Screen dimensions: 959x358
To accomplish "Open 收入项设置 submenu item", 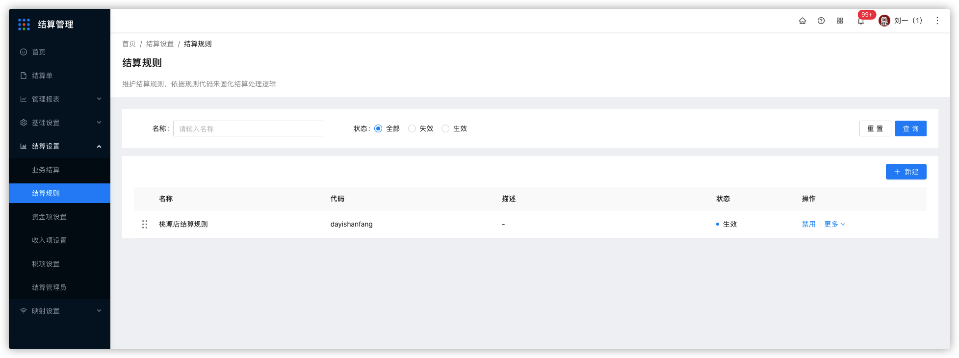I will tap(59, 240).
